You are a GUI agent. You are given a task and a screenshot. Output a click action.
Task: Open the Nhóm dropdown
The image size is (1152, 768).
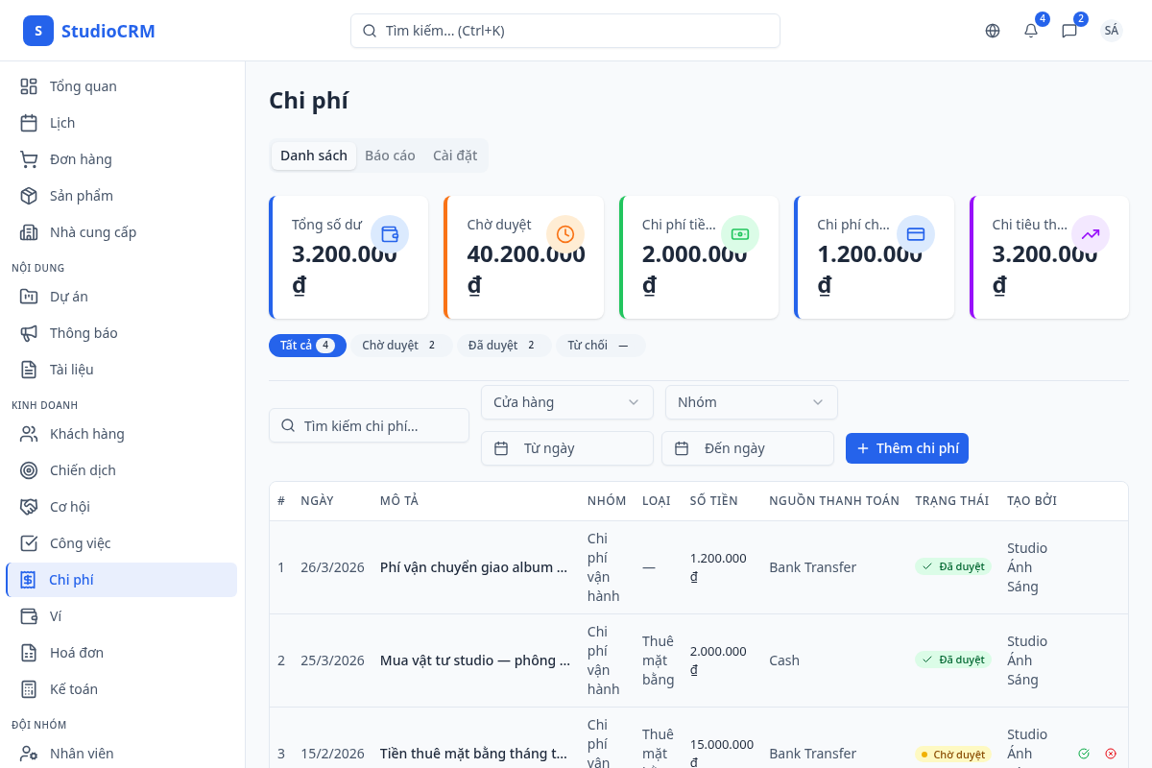pyautogui.click(x=752, y=402)
